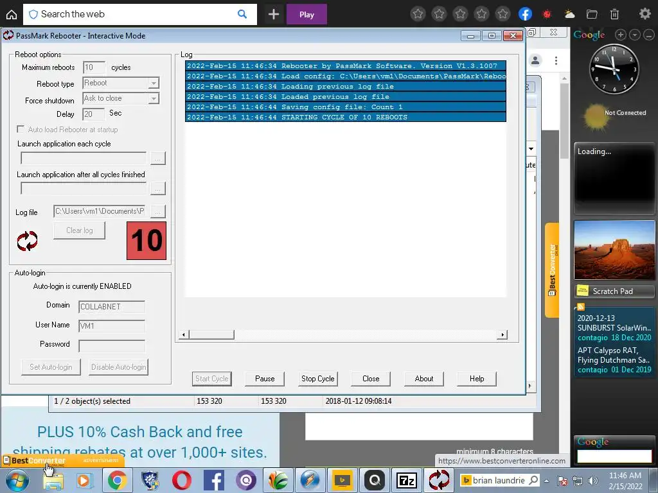
Task: Click the red ladybug icon in the top bar
Action: (x=547, y=15)
